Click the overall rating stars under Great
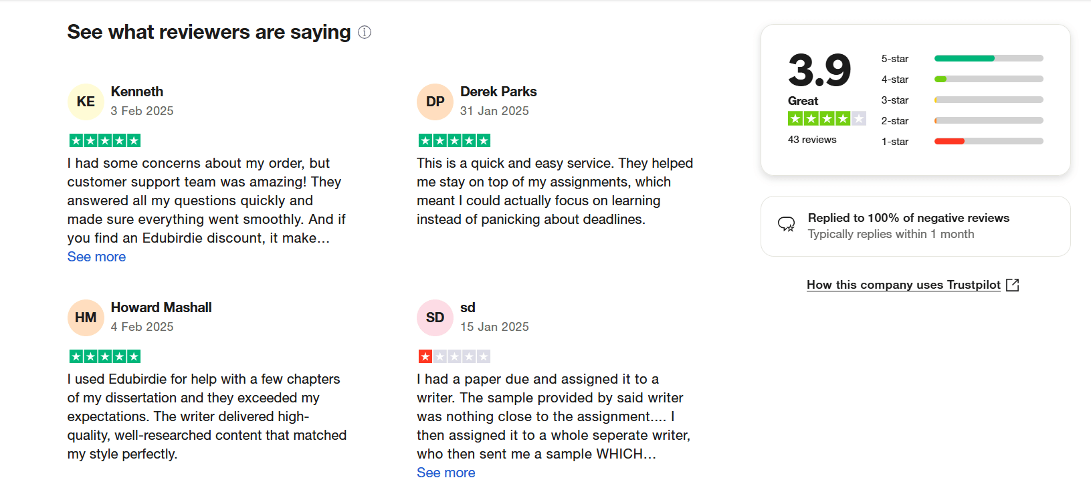The width and height of the screenshot is (1091, 500). coord(827,119)
